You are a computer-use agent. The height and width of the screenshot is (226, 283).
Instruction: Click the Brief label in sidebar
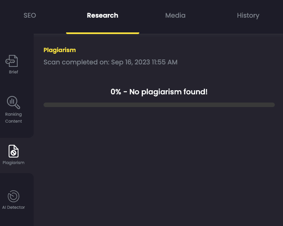tap(14, 72)
